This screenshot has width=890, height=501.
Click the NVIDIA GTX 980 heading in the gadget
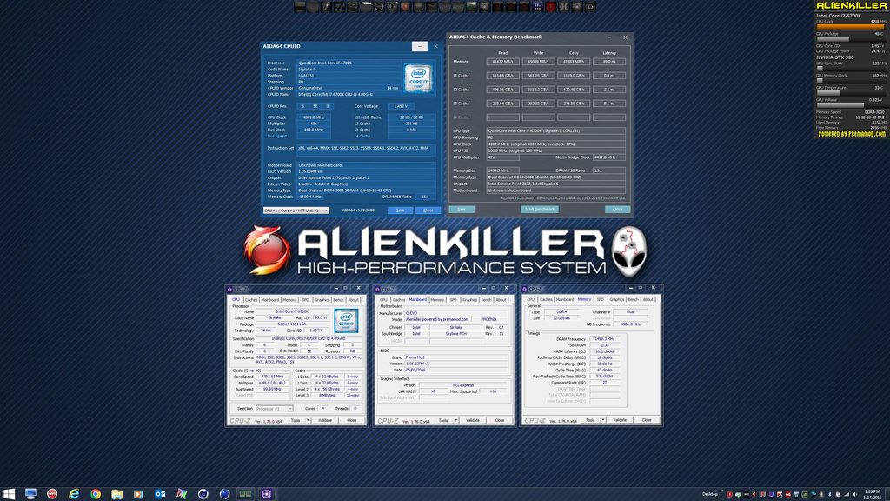click(835, 57)
